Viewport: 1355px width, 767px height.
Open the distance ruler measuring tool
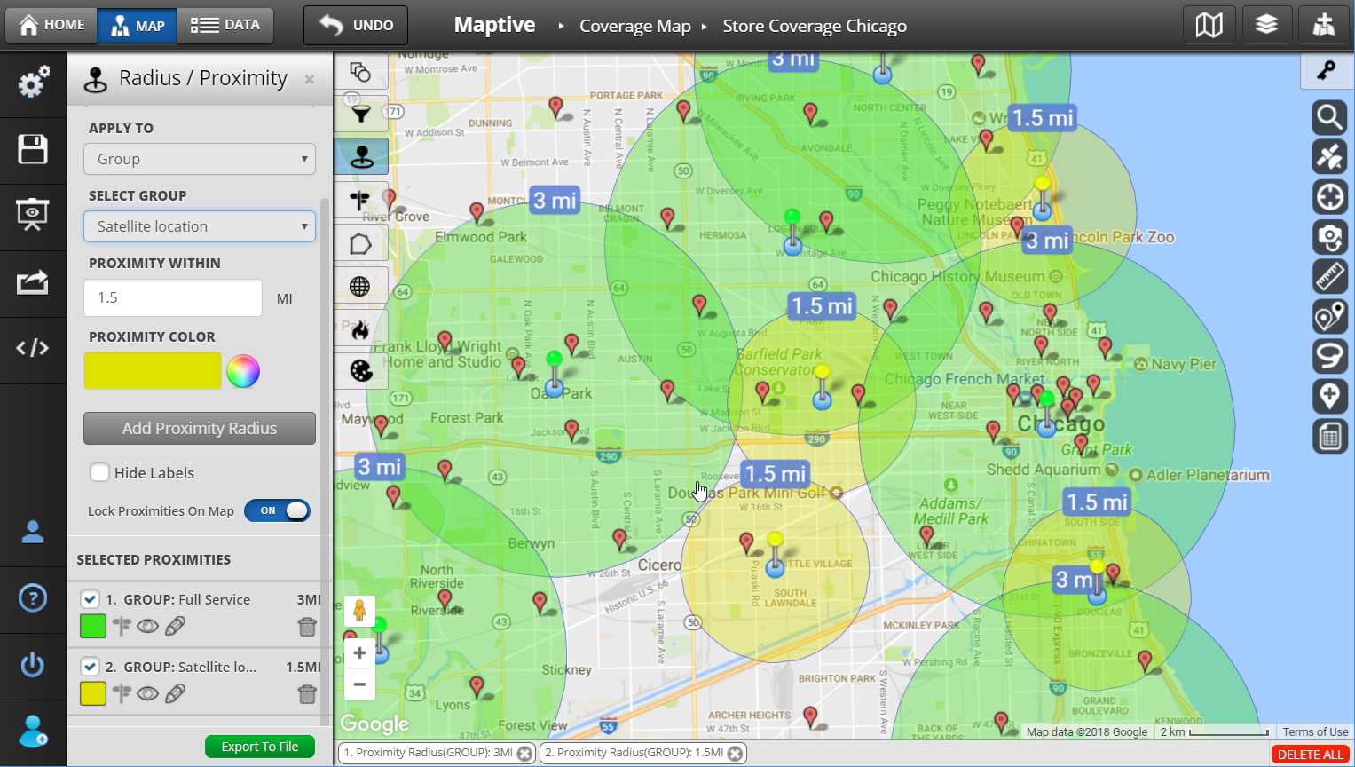(1329, 277)
